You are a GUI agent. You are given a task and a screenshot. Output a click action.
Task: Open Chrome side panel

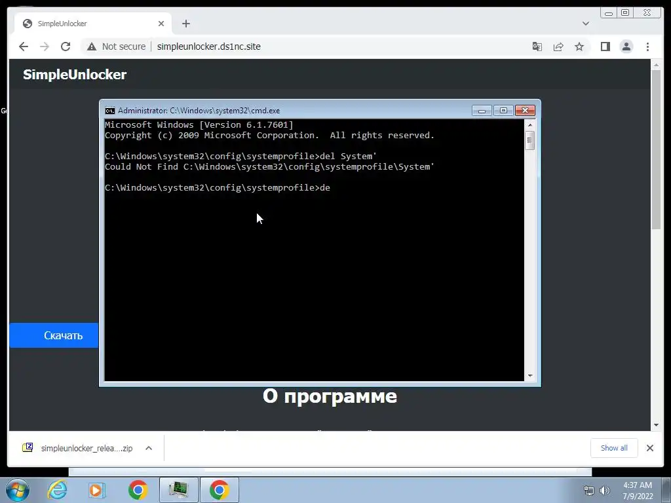point(605,47)
